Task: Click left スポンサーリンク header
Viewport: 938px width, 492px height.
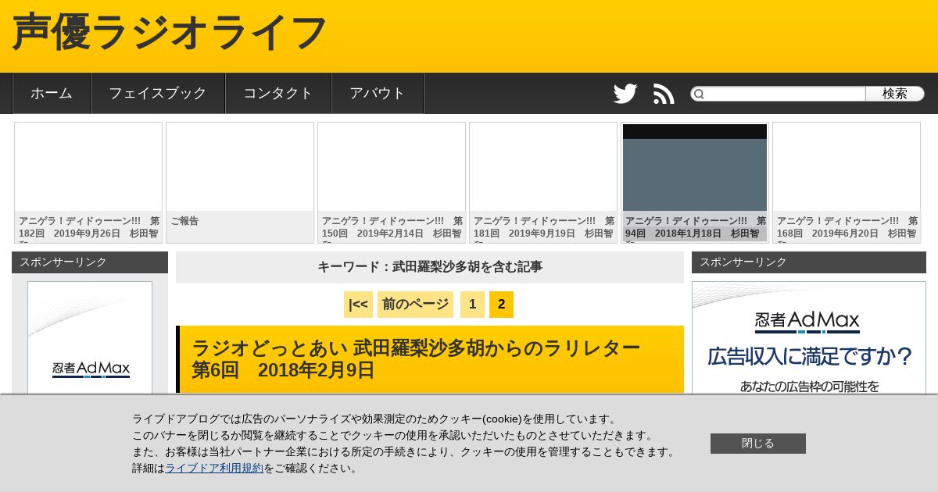Action: 90,262
